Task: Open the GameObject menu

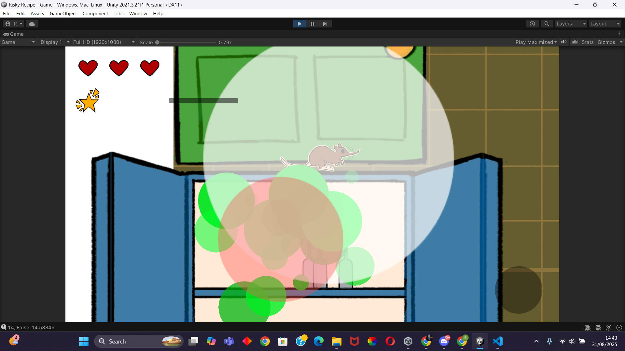Action: tap(63, 14)
